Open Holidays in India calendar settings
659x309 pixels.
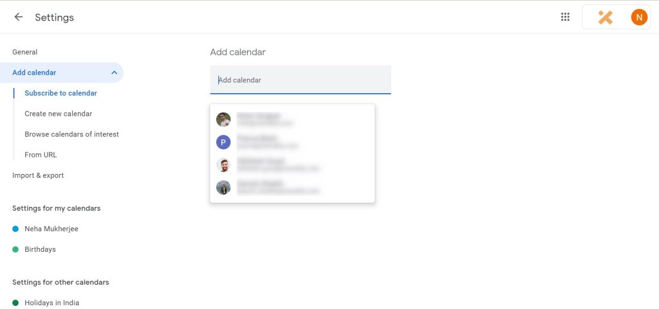coord(51,303)
